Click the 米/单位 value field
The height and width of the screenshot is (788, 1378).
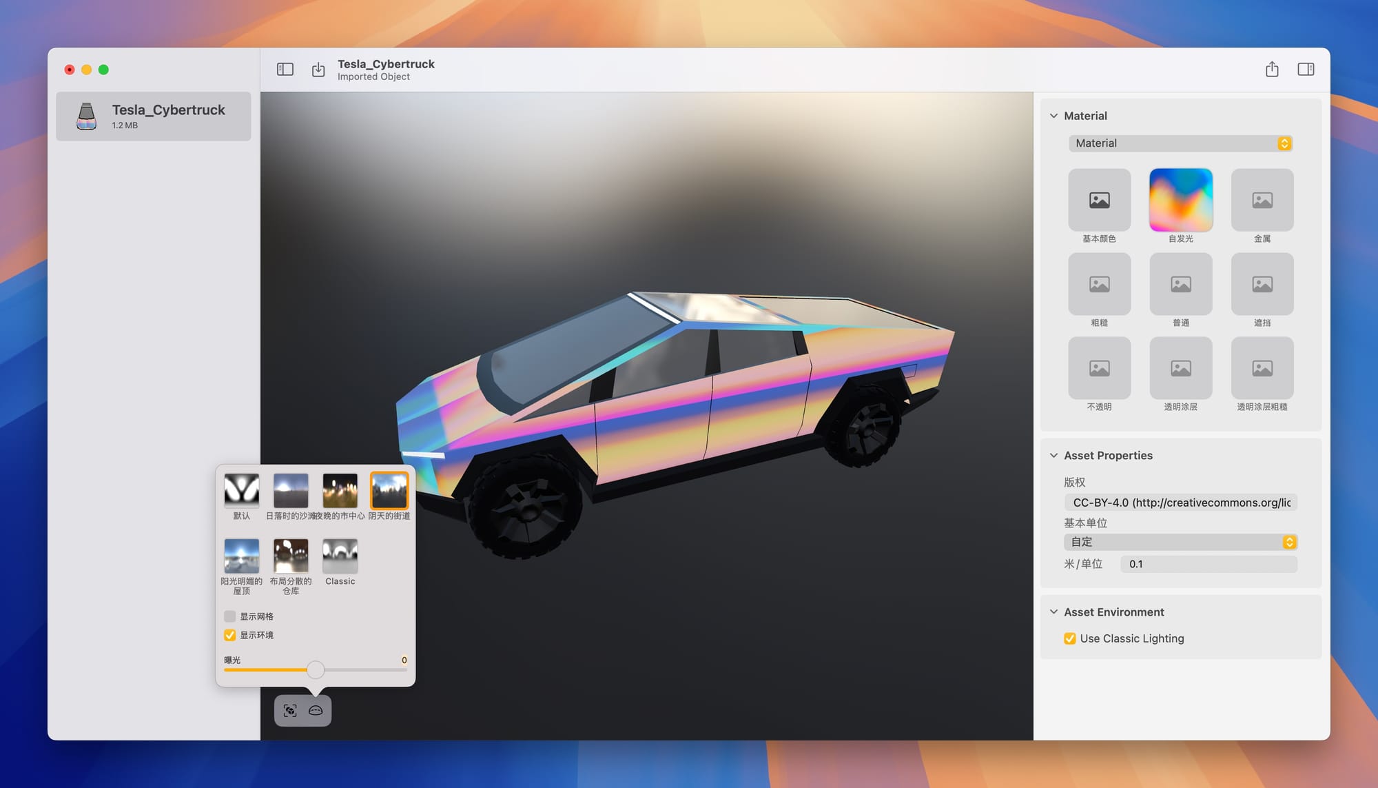(x=1208, y=564)
